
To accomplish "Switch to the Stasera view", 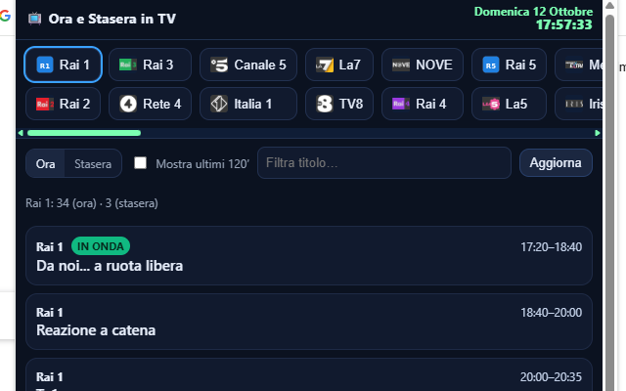I will pos(93,163).
